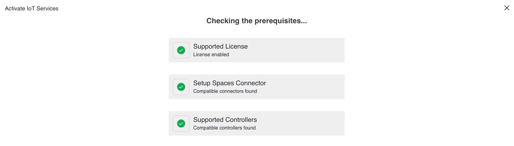The image size is (514, 146).
Task: Click 'Compatible controllers found' status text
Action: point(224,128)
